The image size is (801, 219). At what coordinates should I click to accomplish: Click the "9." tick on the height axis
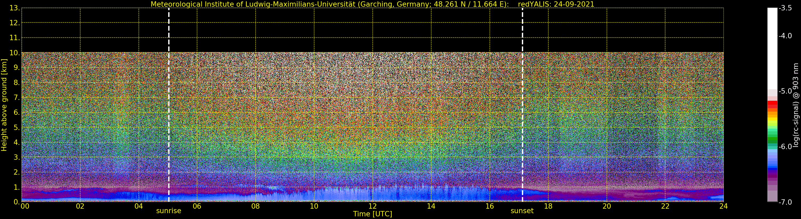point(17,68)
